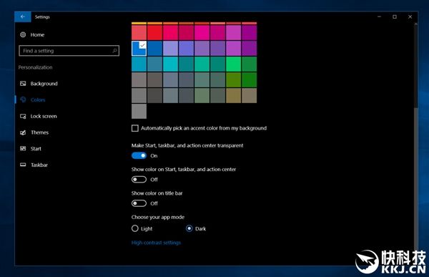Screen dimensions: 429x277
Task: Toggle Show color on Start, taskbar, and action center
Action: [x=139, y=180]
